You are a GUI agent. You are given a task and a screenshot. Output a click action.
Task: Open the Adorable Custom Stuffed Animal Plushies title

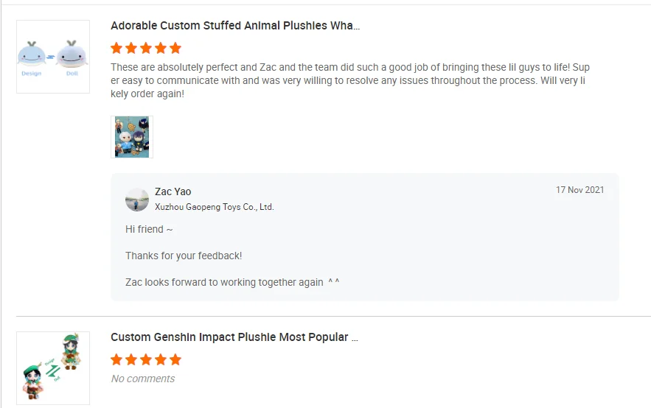pos(235,26)
